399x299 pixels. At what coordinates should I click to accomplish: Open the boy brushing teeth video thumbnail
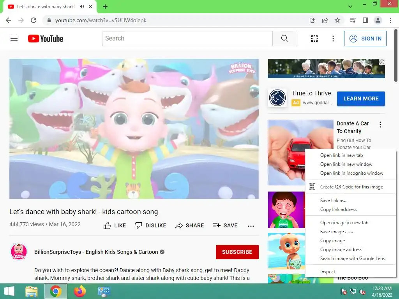pos(286,210)
